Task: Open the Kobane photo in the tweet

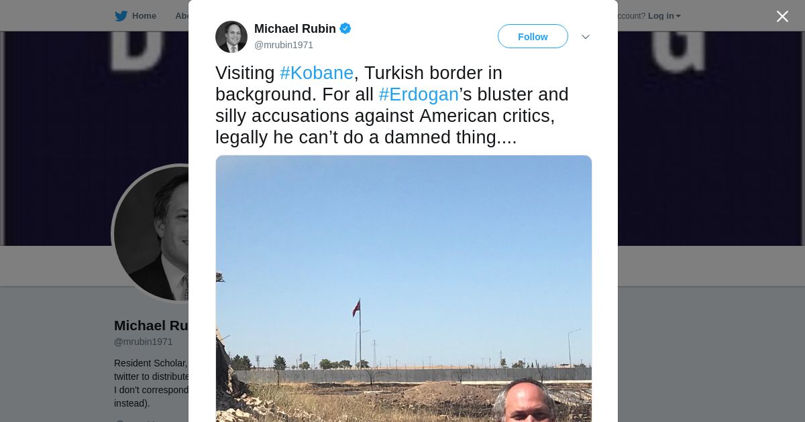Action: tap(404, 289)
